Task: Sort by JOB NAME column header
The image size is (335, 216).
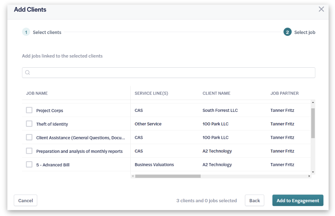Action: (37, 93)
